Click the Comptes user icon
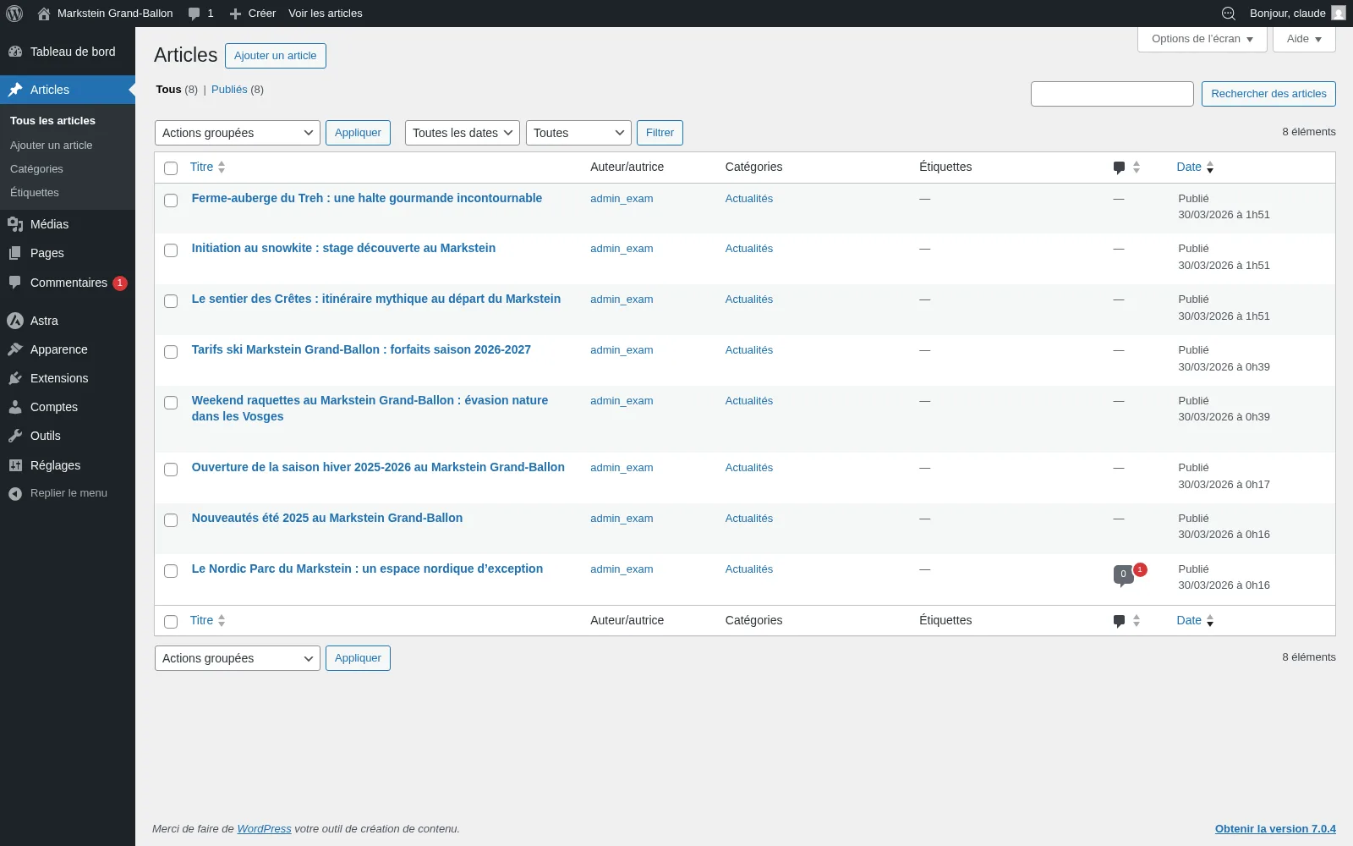Image resolution: width=1353 pixels, height=846 pixels. [x=15, y=407]
